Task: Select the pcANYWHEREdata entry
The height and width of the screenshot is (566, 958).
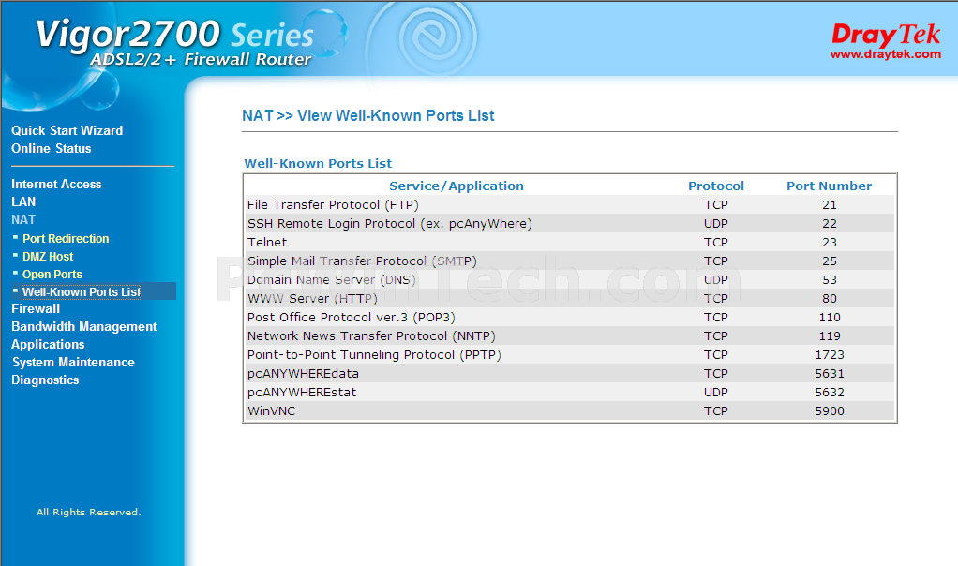Action: (303, 374)
